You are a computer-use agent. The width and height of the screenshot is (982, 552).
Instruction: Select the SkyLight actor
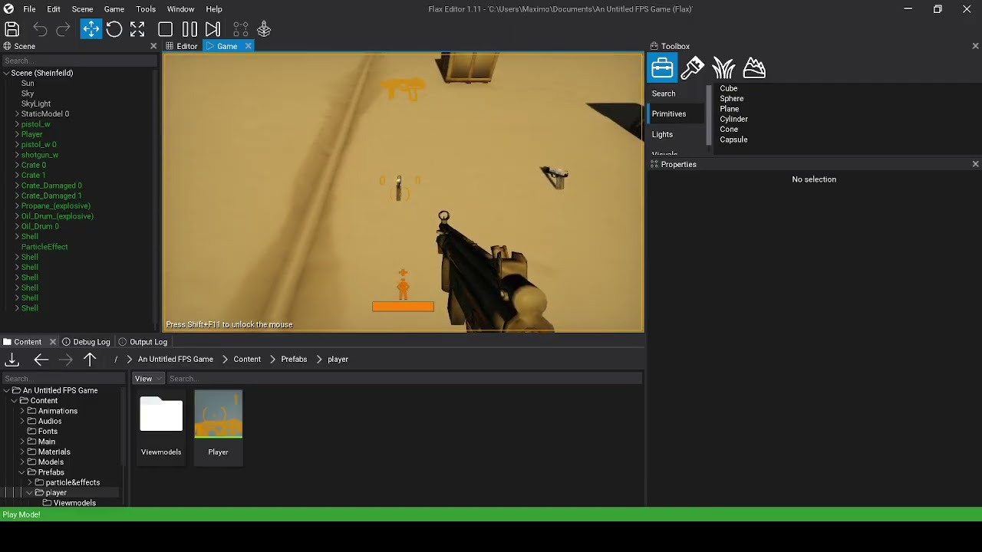(36, 103)
